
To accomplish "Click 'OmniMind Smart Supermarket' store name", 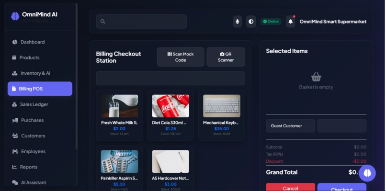I will pyautogui.click(x=333, y=22).
